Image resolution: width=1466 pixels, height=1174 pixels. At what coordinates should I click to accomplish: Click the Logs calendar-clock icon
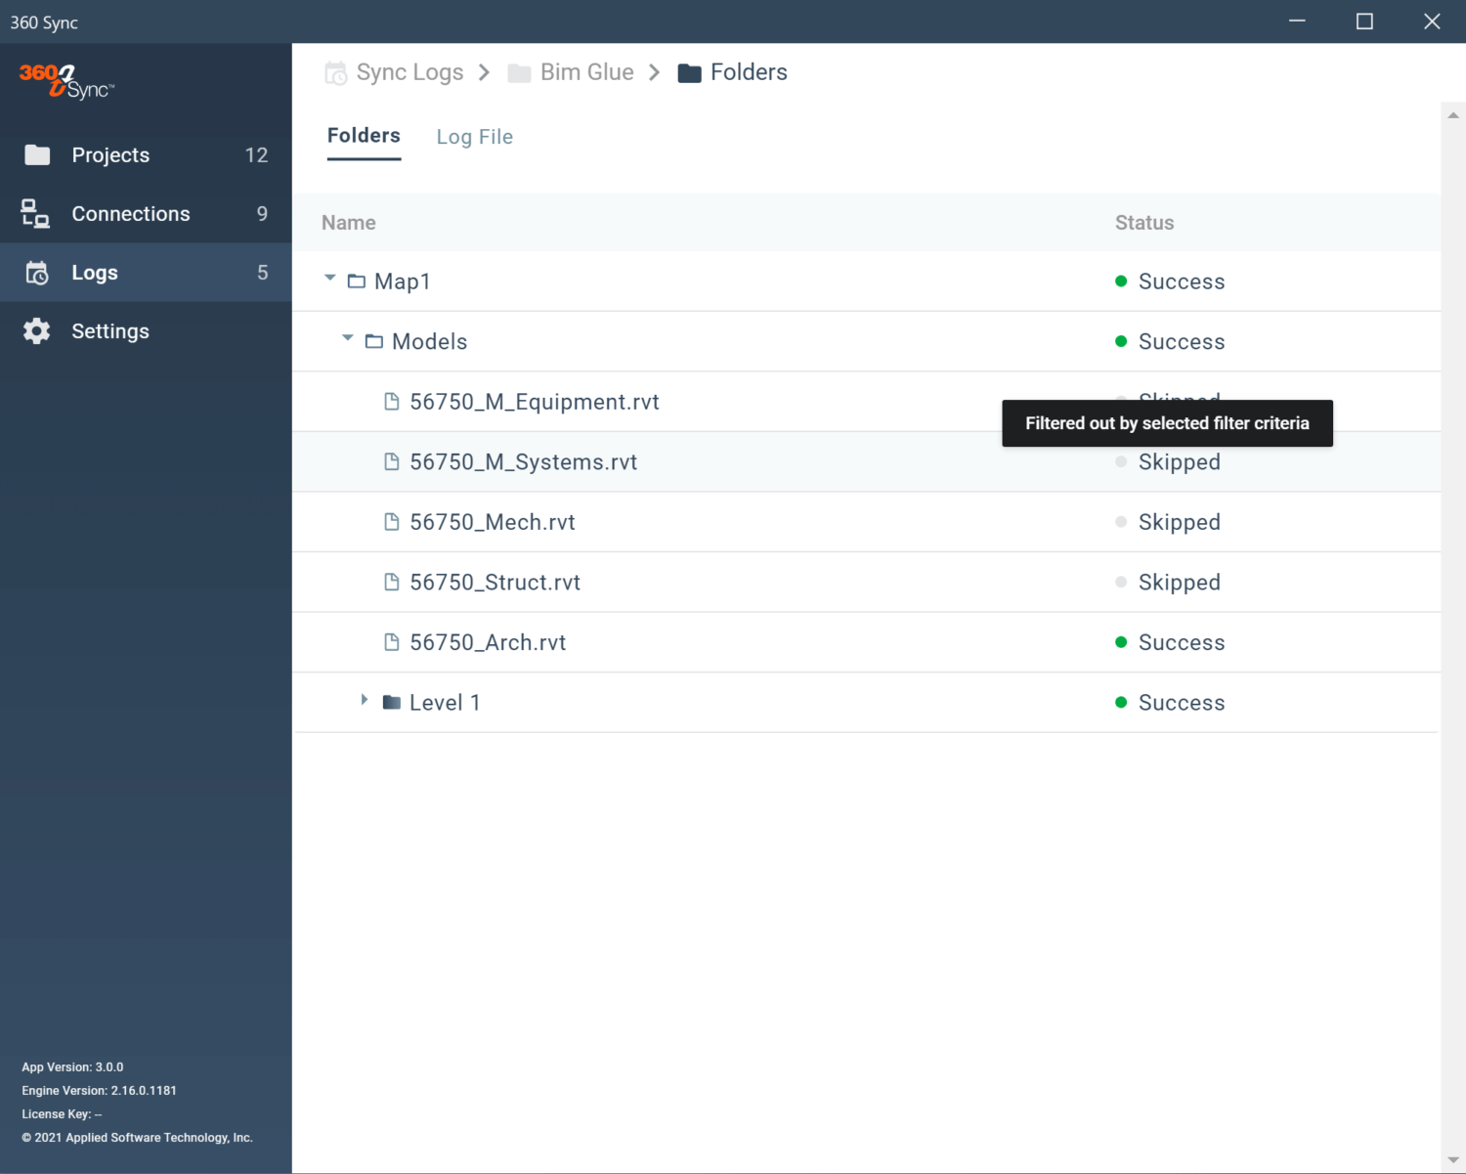(36, 273)
